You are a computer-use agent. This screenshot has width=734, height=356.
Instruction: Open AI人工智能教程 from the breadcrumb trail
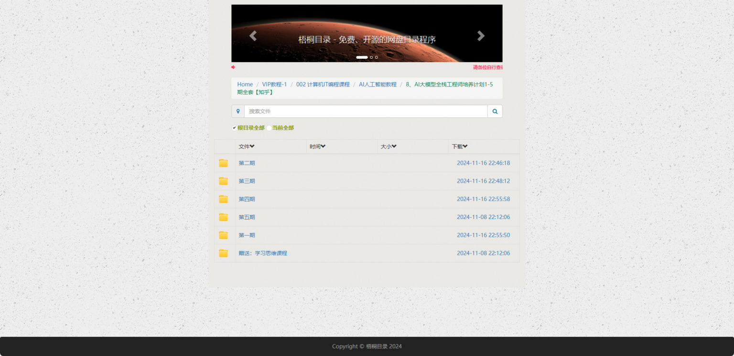coord(377,84)
